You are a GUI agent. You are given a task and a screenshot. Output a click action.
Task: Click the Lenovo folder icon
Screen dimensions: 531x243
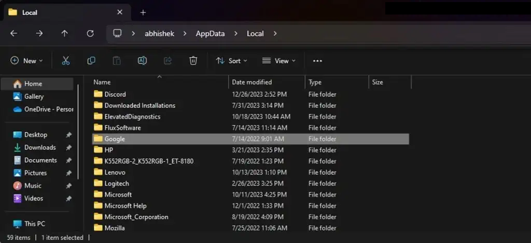click(98, 172)
